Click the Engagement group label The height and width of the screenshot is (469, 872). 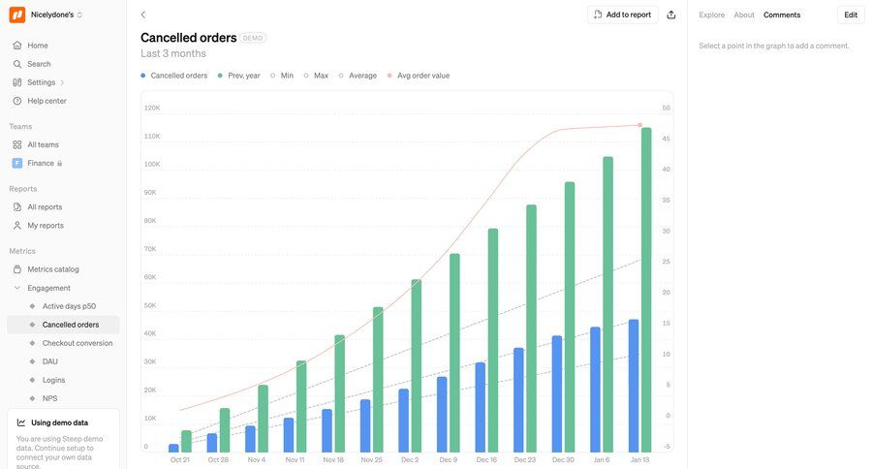[49, 288]
